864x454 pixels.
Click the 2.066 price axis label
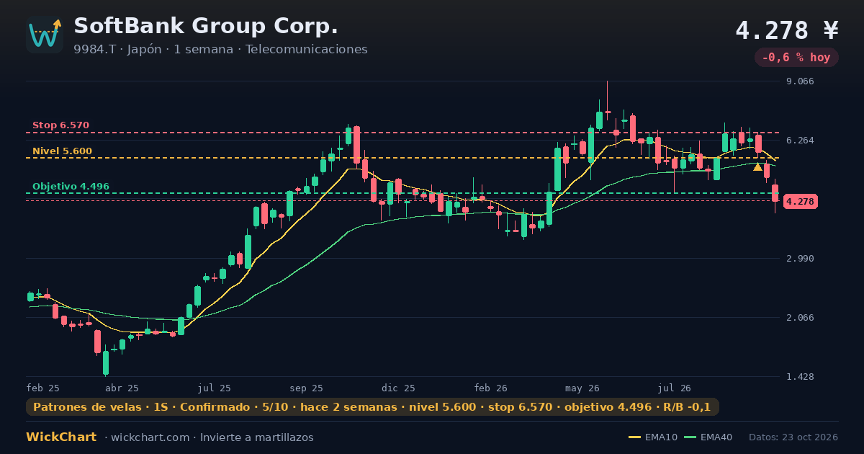click(800, 318)
